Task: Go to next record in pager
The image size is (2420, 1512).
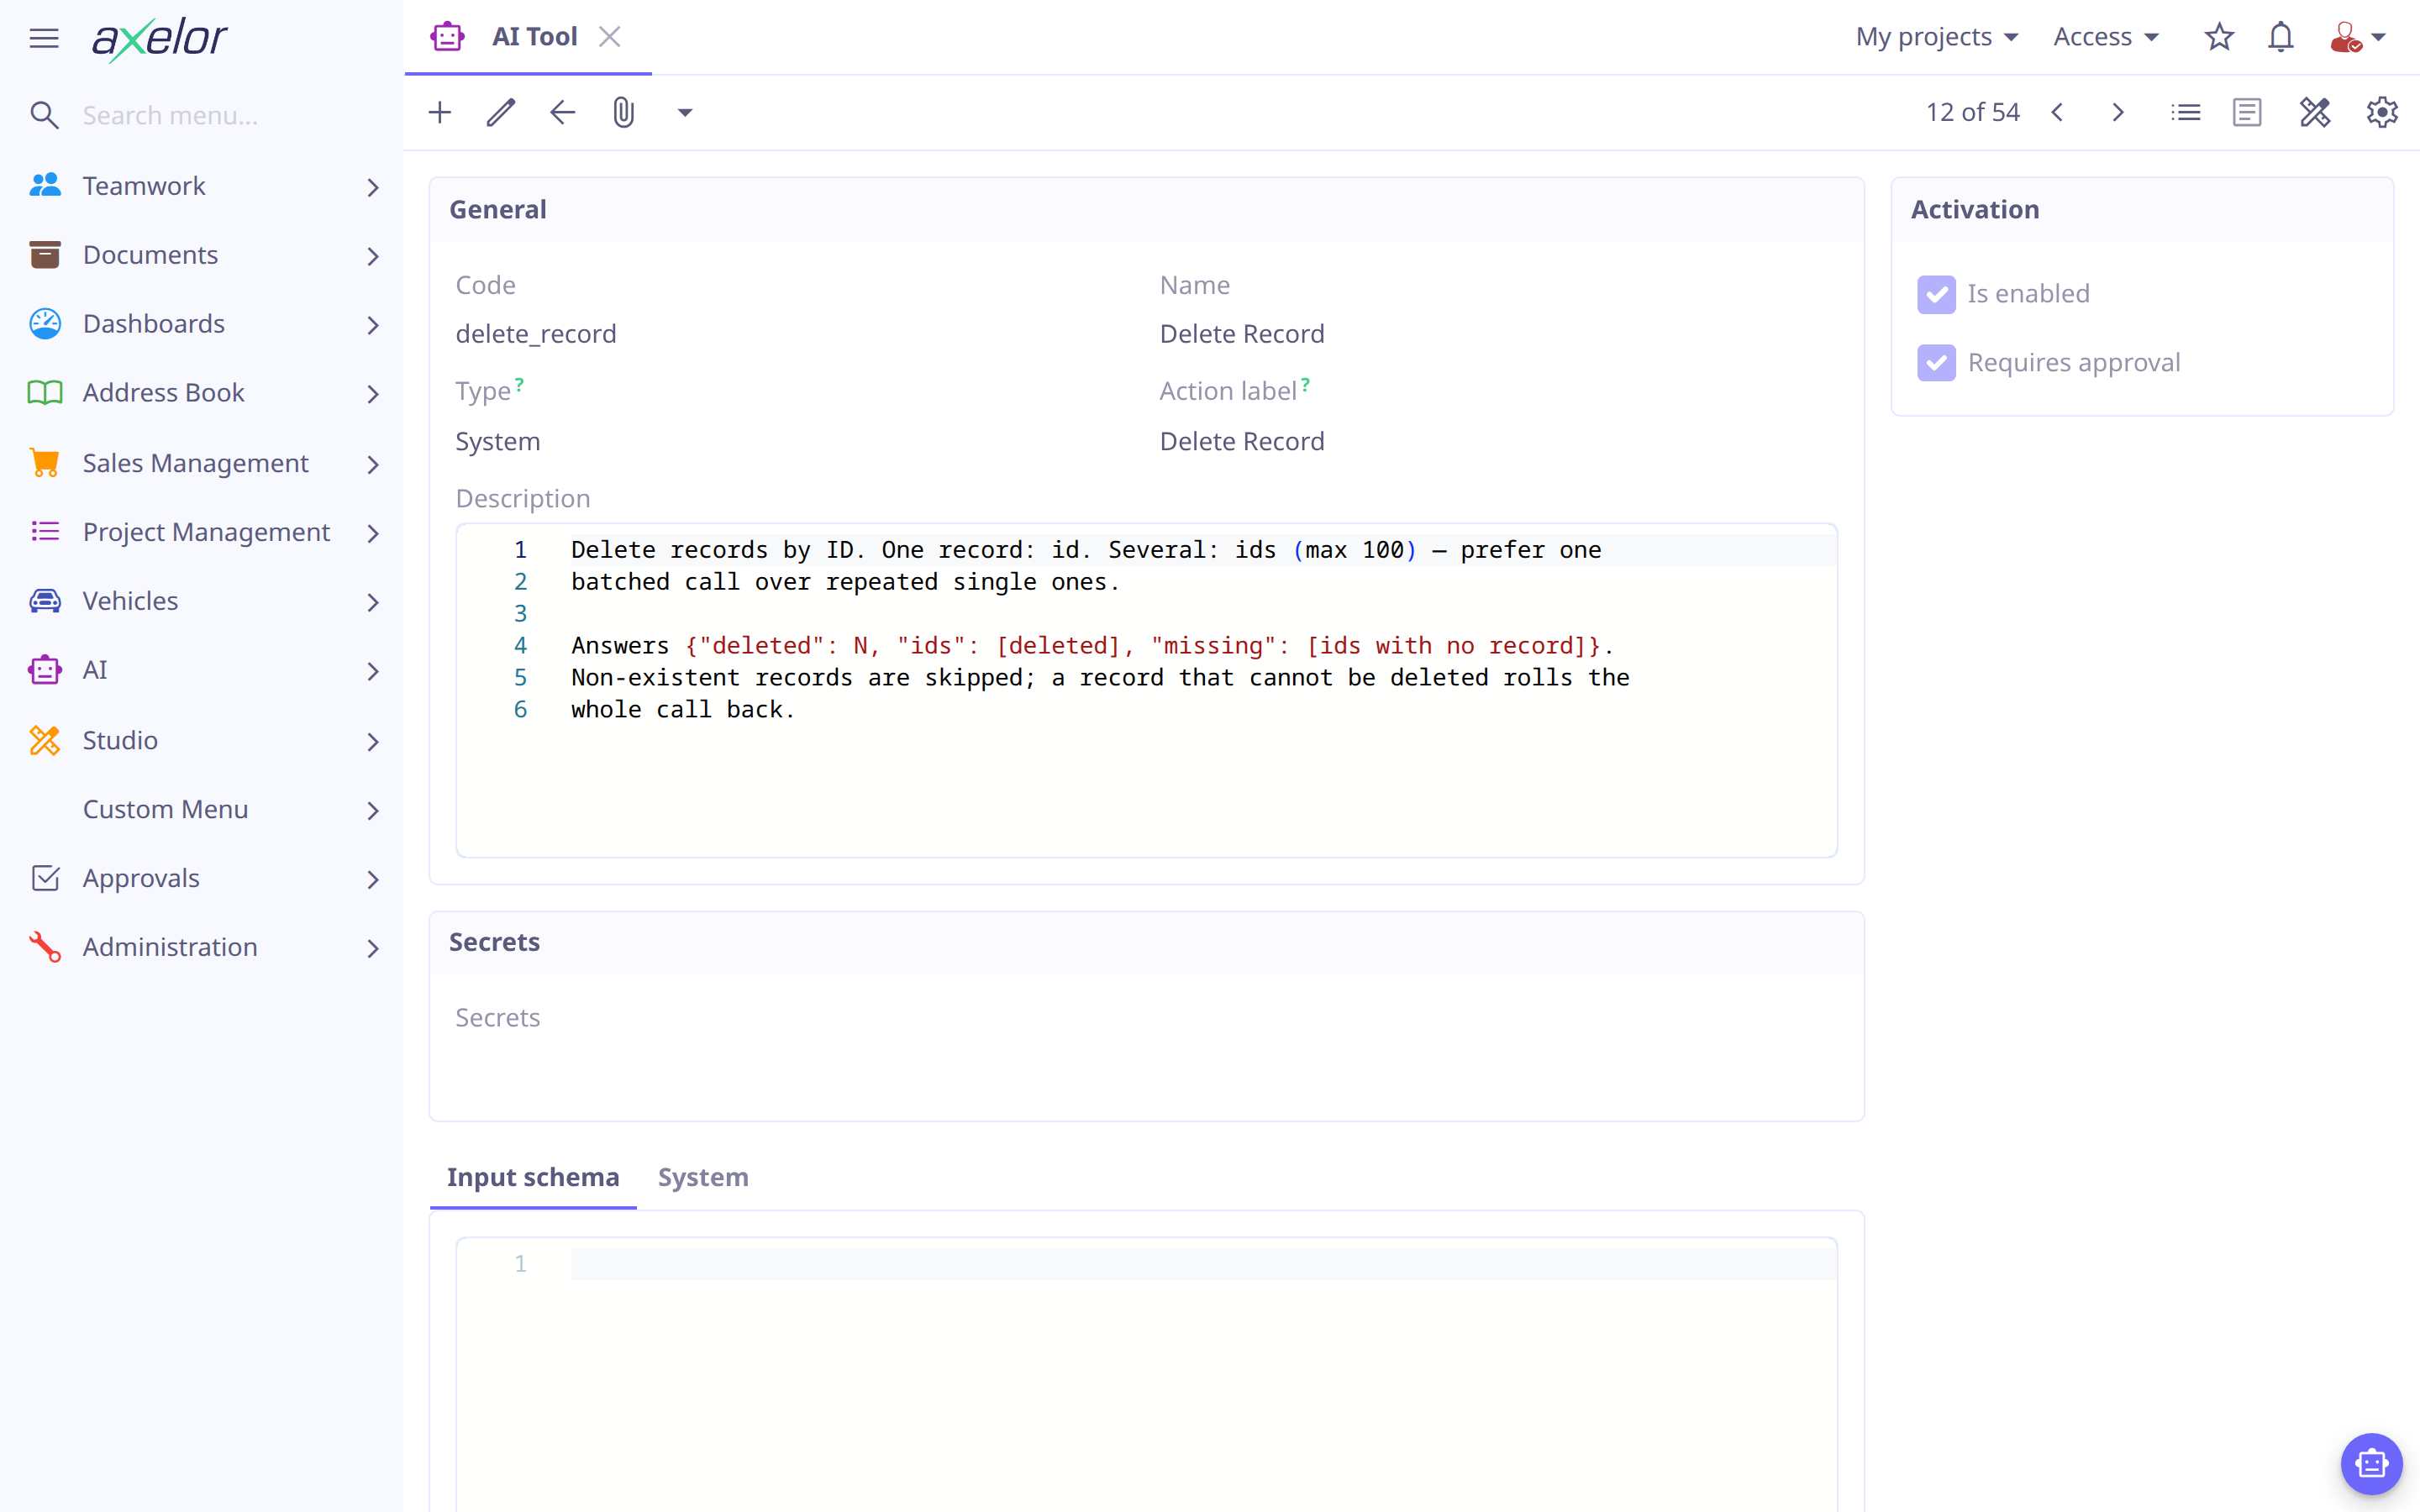Action: tap(2118, 112)
